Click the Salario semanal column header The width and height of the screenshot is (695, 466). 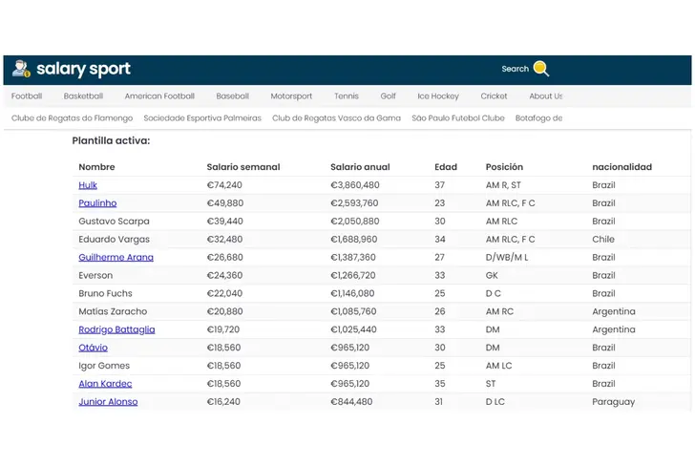tap(243, 167)
